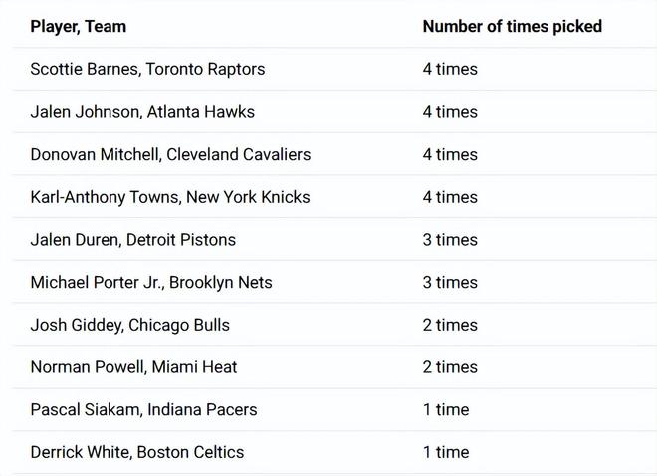Viewport: 657px width, 476px height.
Task: Click the Karl-Anthony Towns, New York Knicks entry
Action: (170, 197)
